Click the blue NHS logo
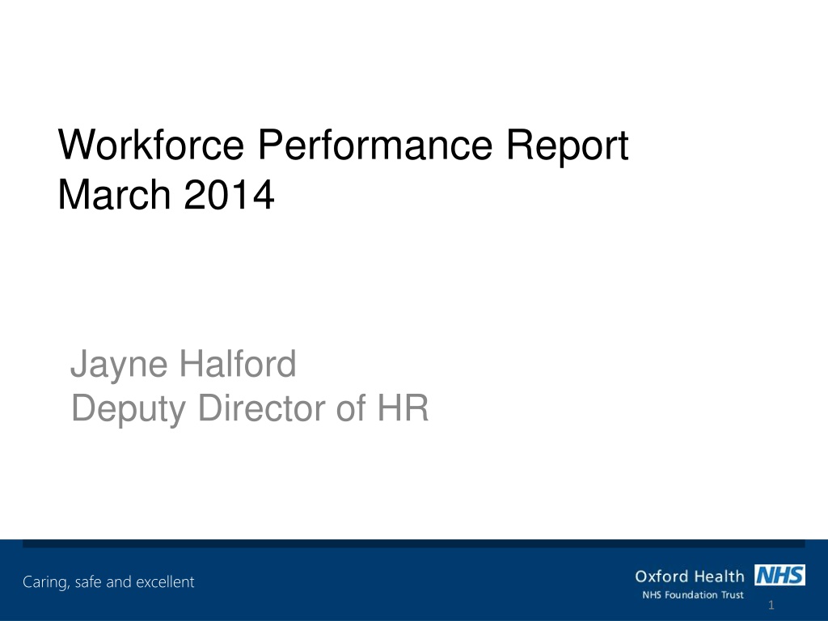This screenshot has width=828, height=621. point(779,575)
